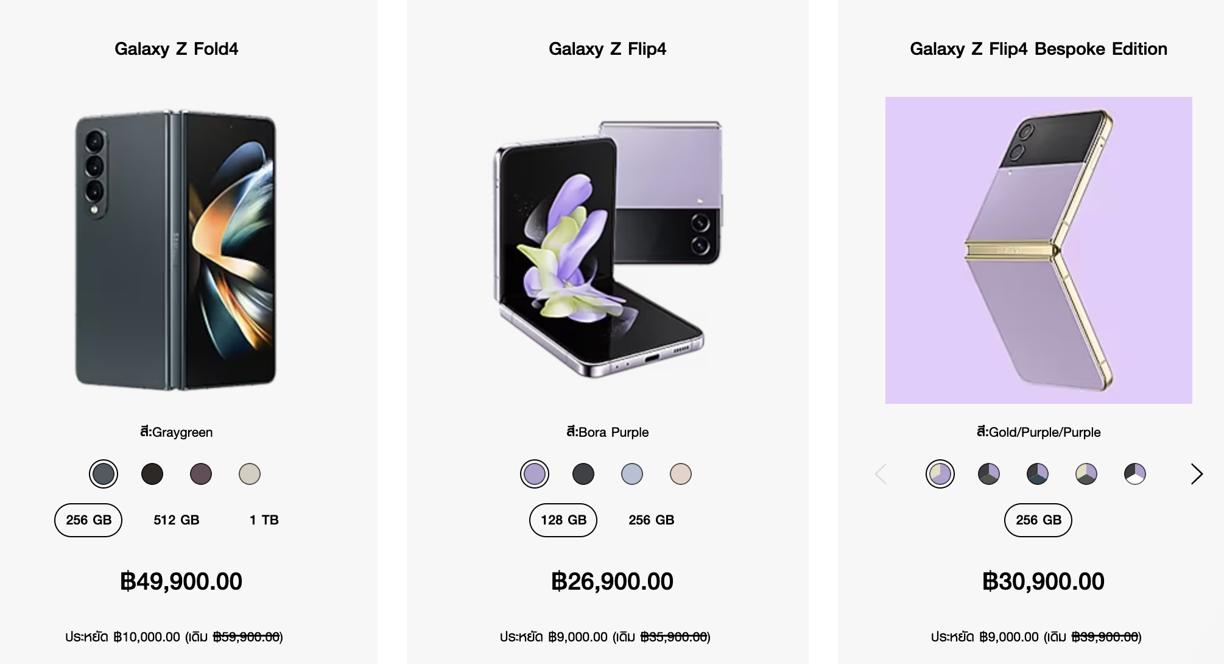Open Galaxy Z Fold4 product title
The image size is (1224, 664).
pyautogui.click(x=177, y=49)
